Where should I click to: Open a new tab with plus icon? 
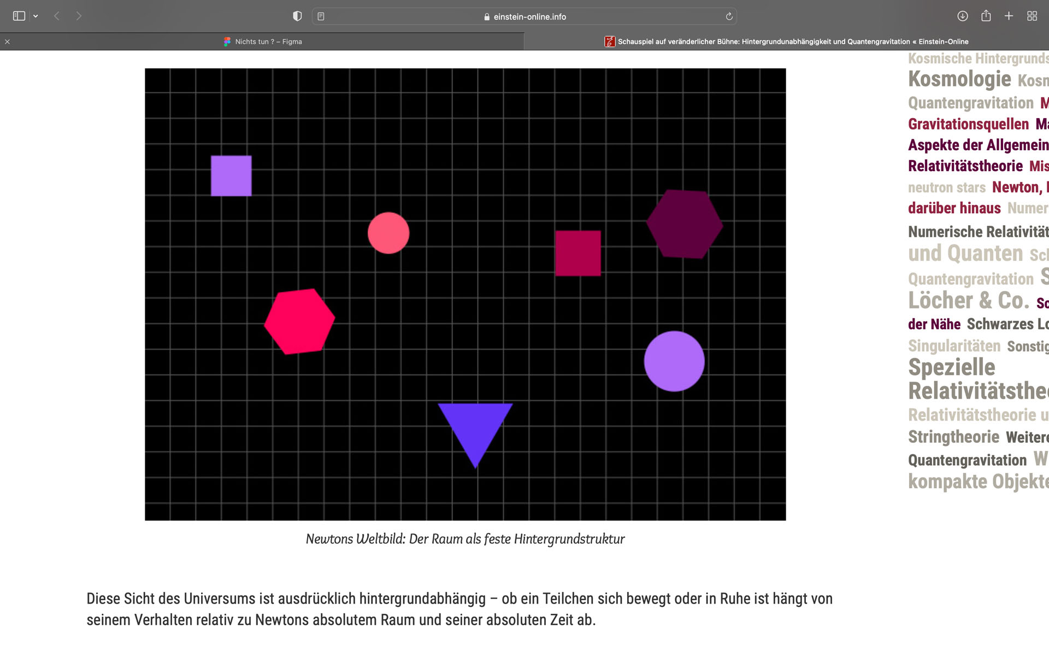pyautogui.click(x=1009, y=16)
